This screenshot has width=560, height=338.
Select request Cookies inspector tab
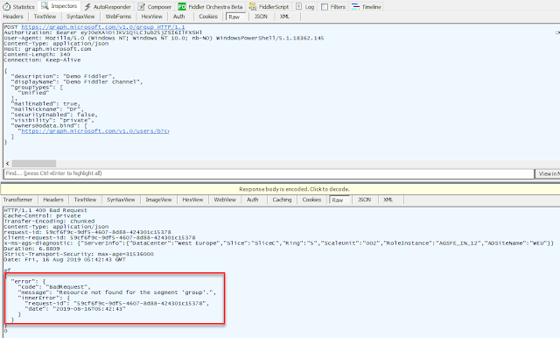(x=208, y=17)
